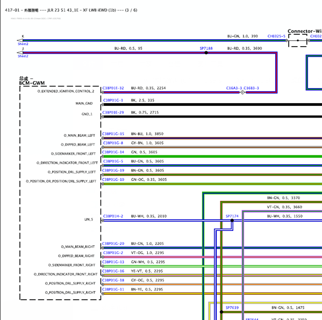The height and width of the screenshot is (320, 322).
Task: Open splice reference SP7639
Action: [x=232, y=308]
